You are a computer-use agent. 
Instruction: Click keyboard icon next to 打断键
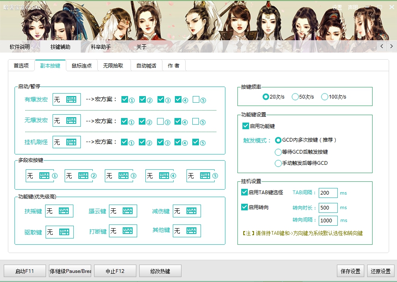coord(128,231)
